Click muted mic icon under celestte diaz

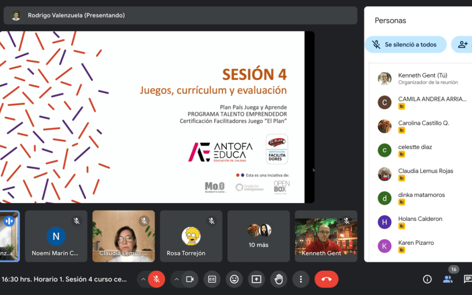[402, 154]
